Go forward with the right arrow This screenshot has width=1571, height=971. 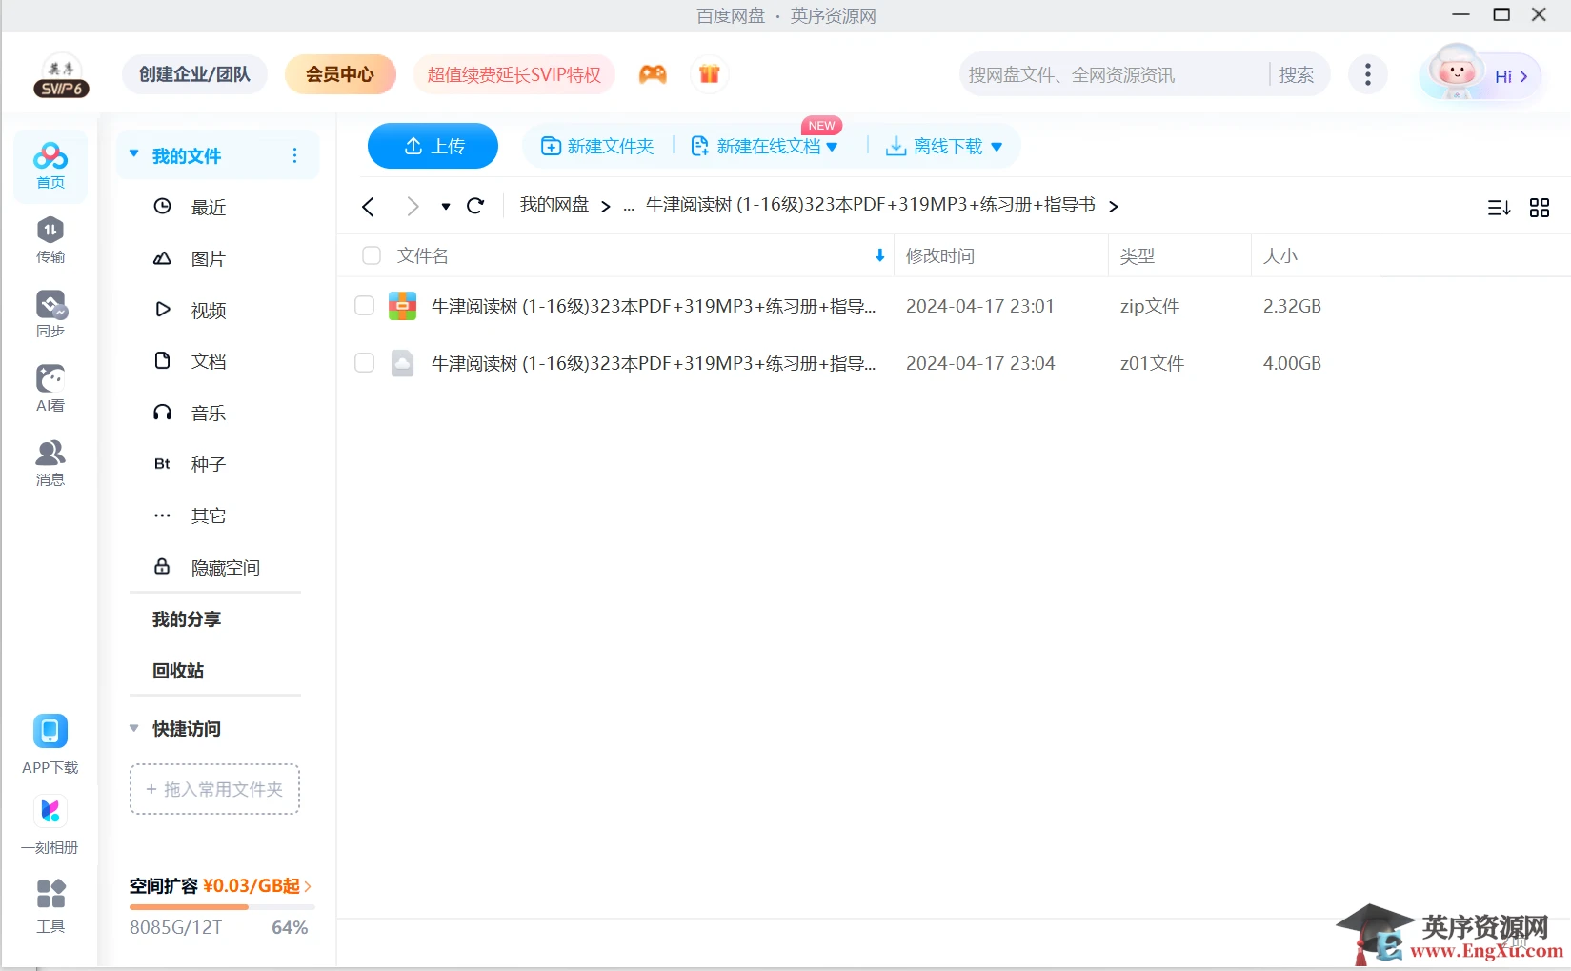(412, 206)
